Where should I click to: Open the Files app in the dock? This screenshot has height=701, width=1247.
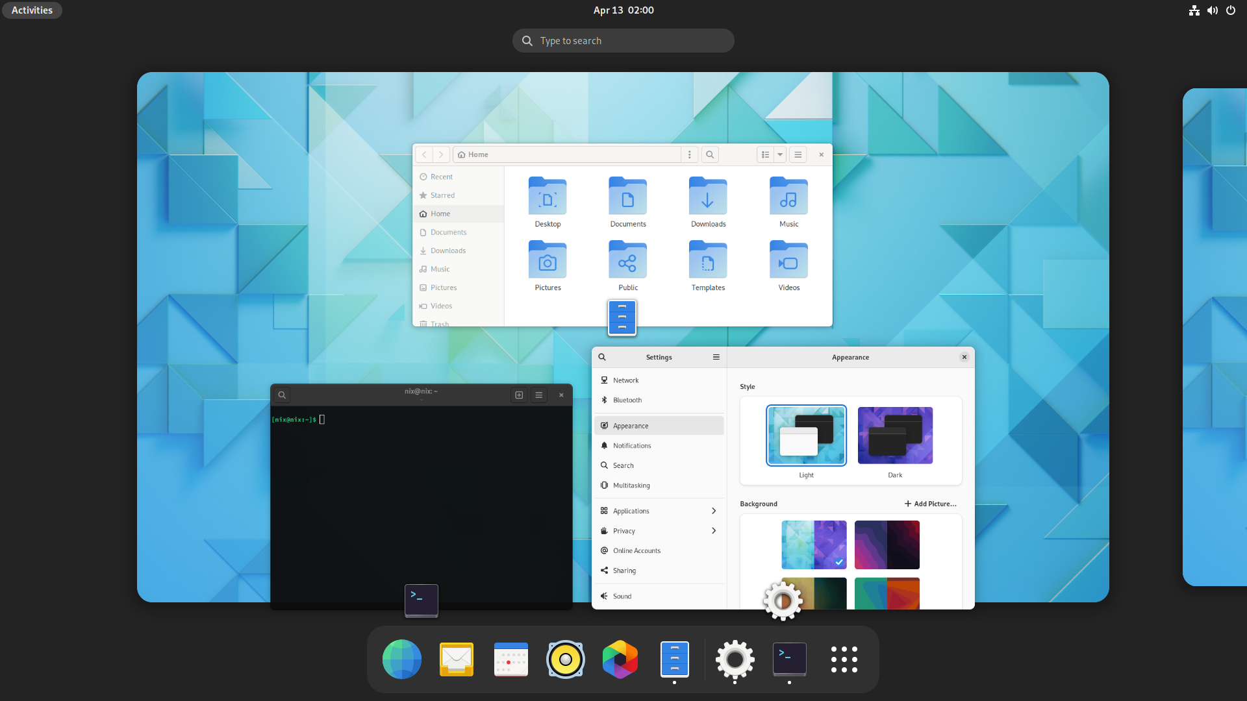[x=674, y=659]
